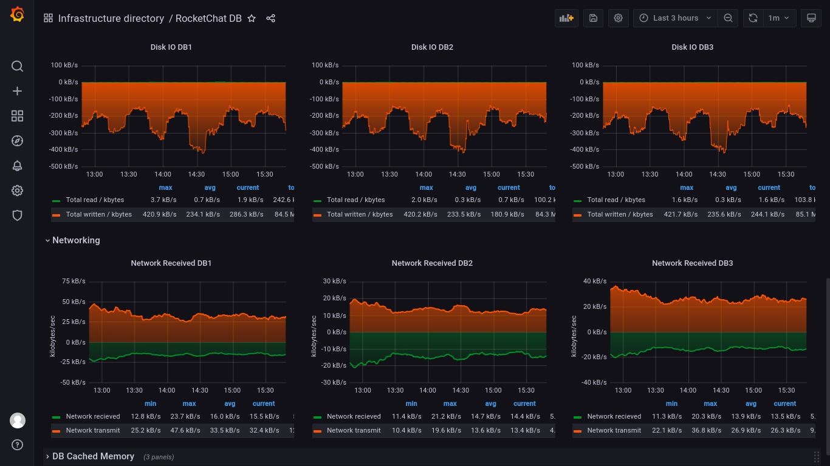
Task: Open the Dashboards grid icon in sidebar
Action: coord(17,116)
